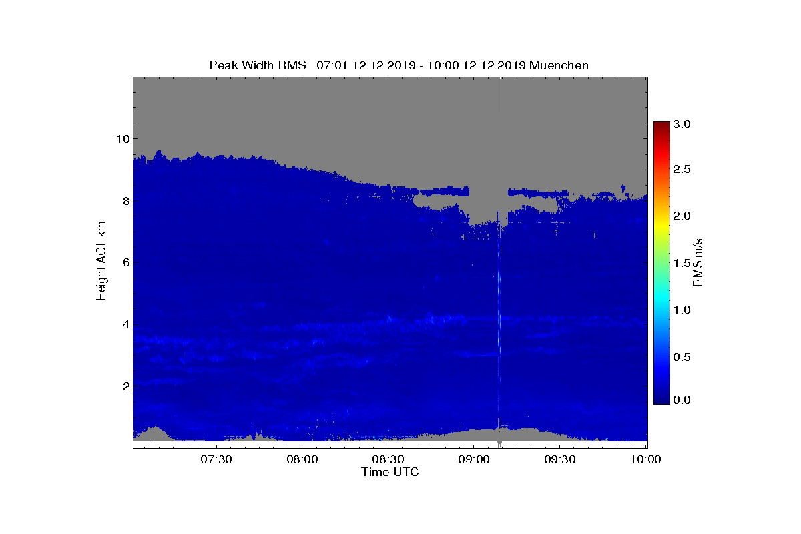Click the dark red top of colorbar
801x534 pixels.
661,127
